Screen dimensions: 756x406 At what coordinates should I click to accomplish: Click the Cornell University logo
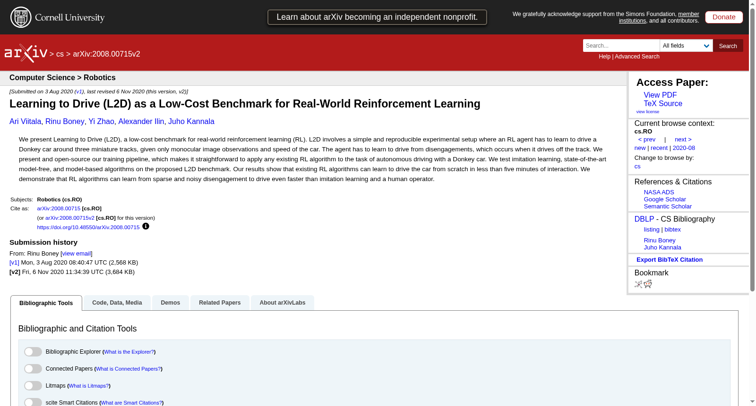tap(58, 17)
